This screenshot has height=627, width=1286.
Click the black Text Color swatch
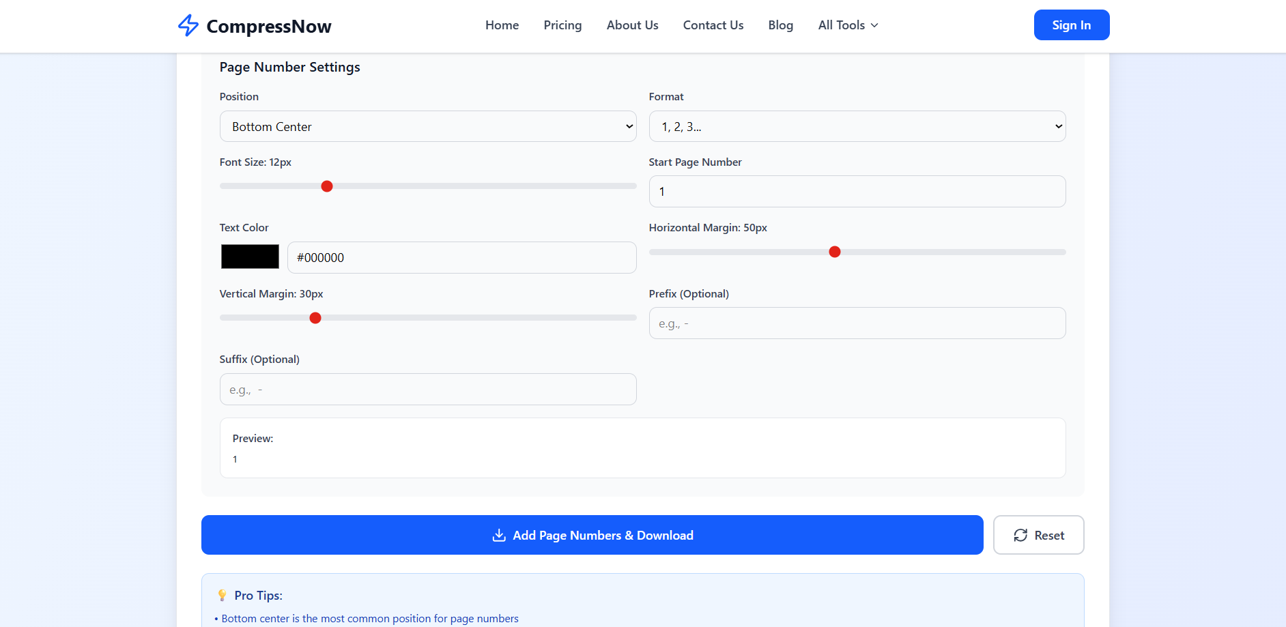point(250,257)
